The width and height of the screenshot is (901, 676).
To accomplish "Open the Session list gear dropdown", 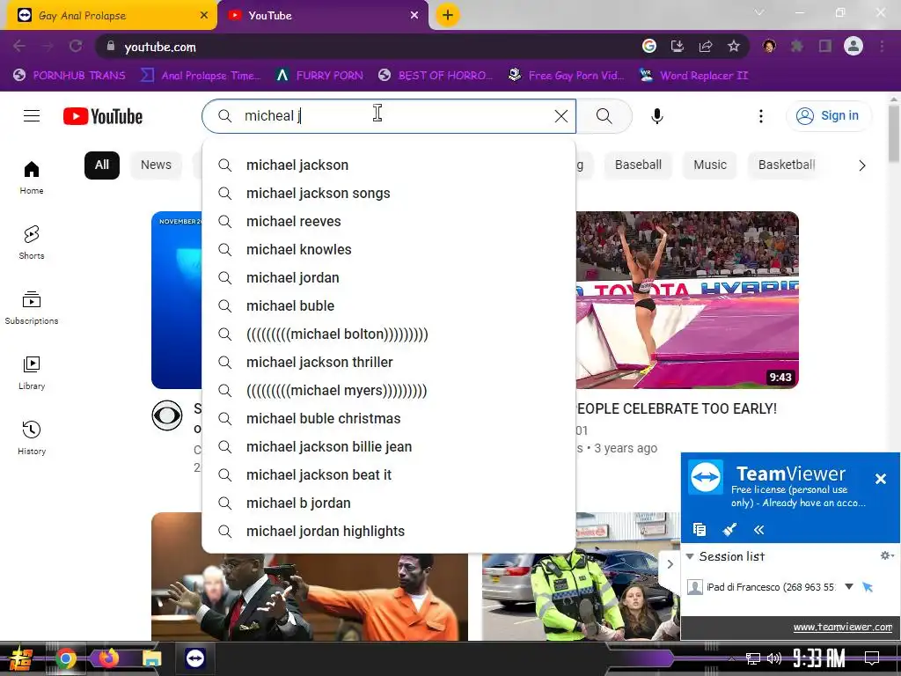I will point(887,555).
